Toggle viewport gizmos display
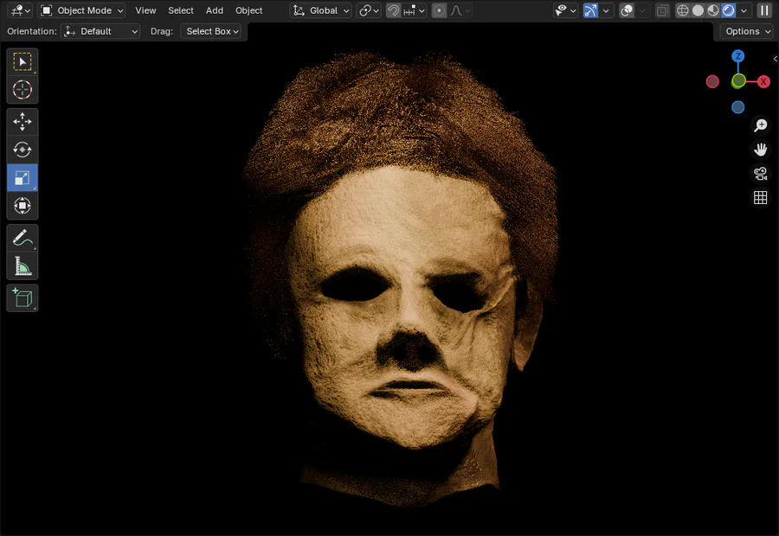Screen dimensions: 779x536 (590, 10)
